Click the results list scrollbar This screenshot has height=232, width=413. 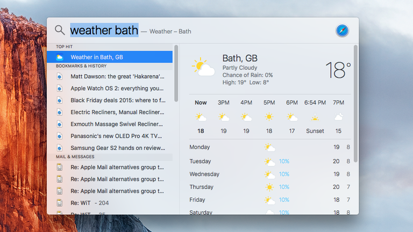point(176,74)
